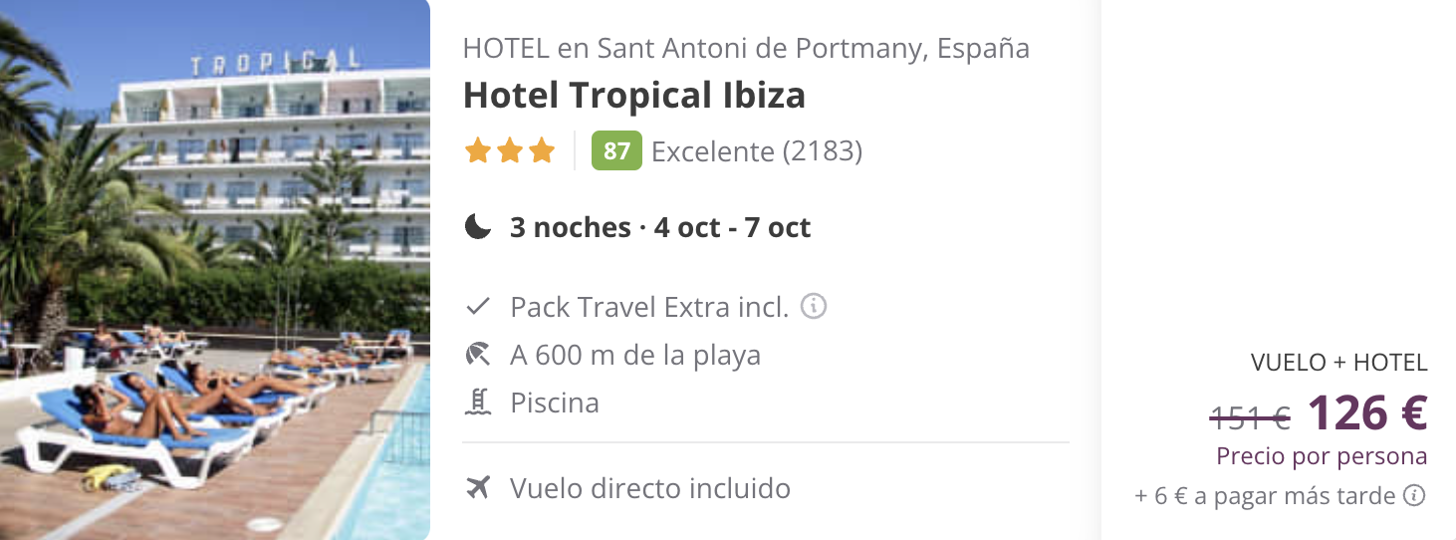Click the VUELO + HOTEL label
The width and height of the screenshot is (1456, 540).
click(1339, 363)
